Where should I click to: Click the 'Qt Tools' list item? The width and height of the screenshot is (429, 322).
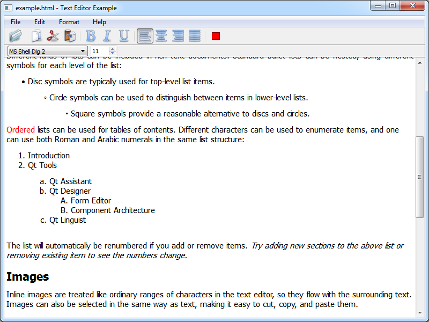point(42,165)
